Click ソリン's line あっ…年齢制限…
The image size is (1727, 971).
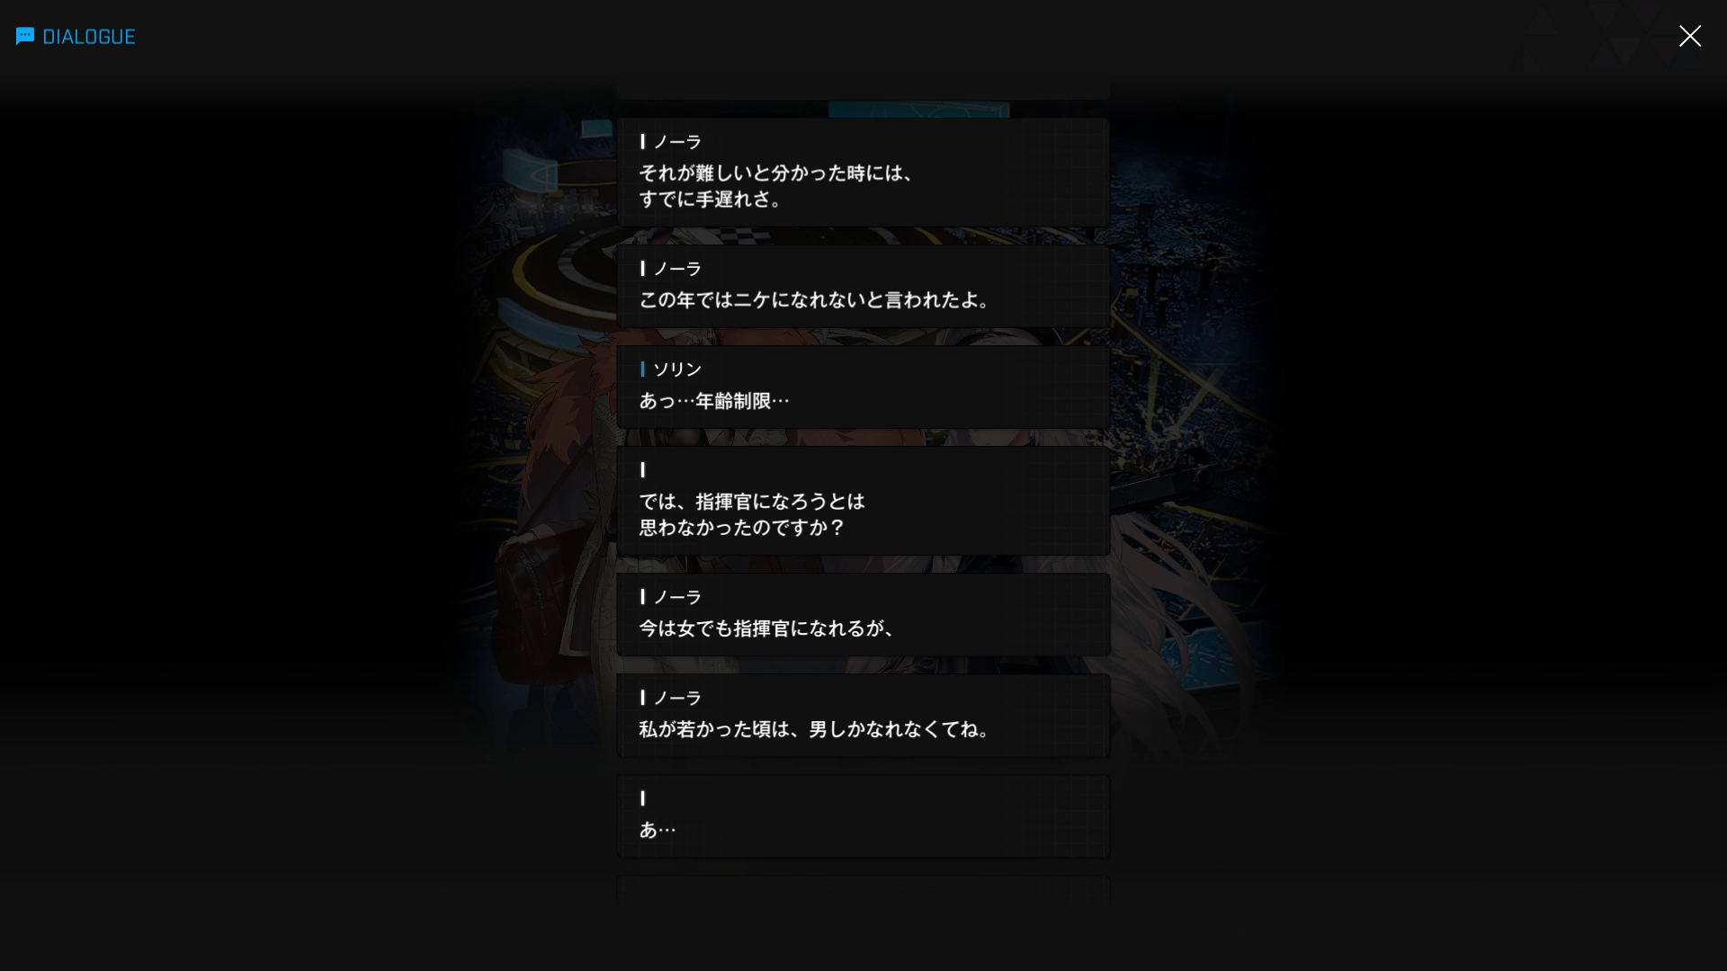[863, 387]
